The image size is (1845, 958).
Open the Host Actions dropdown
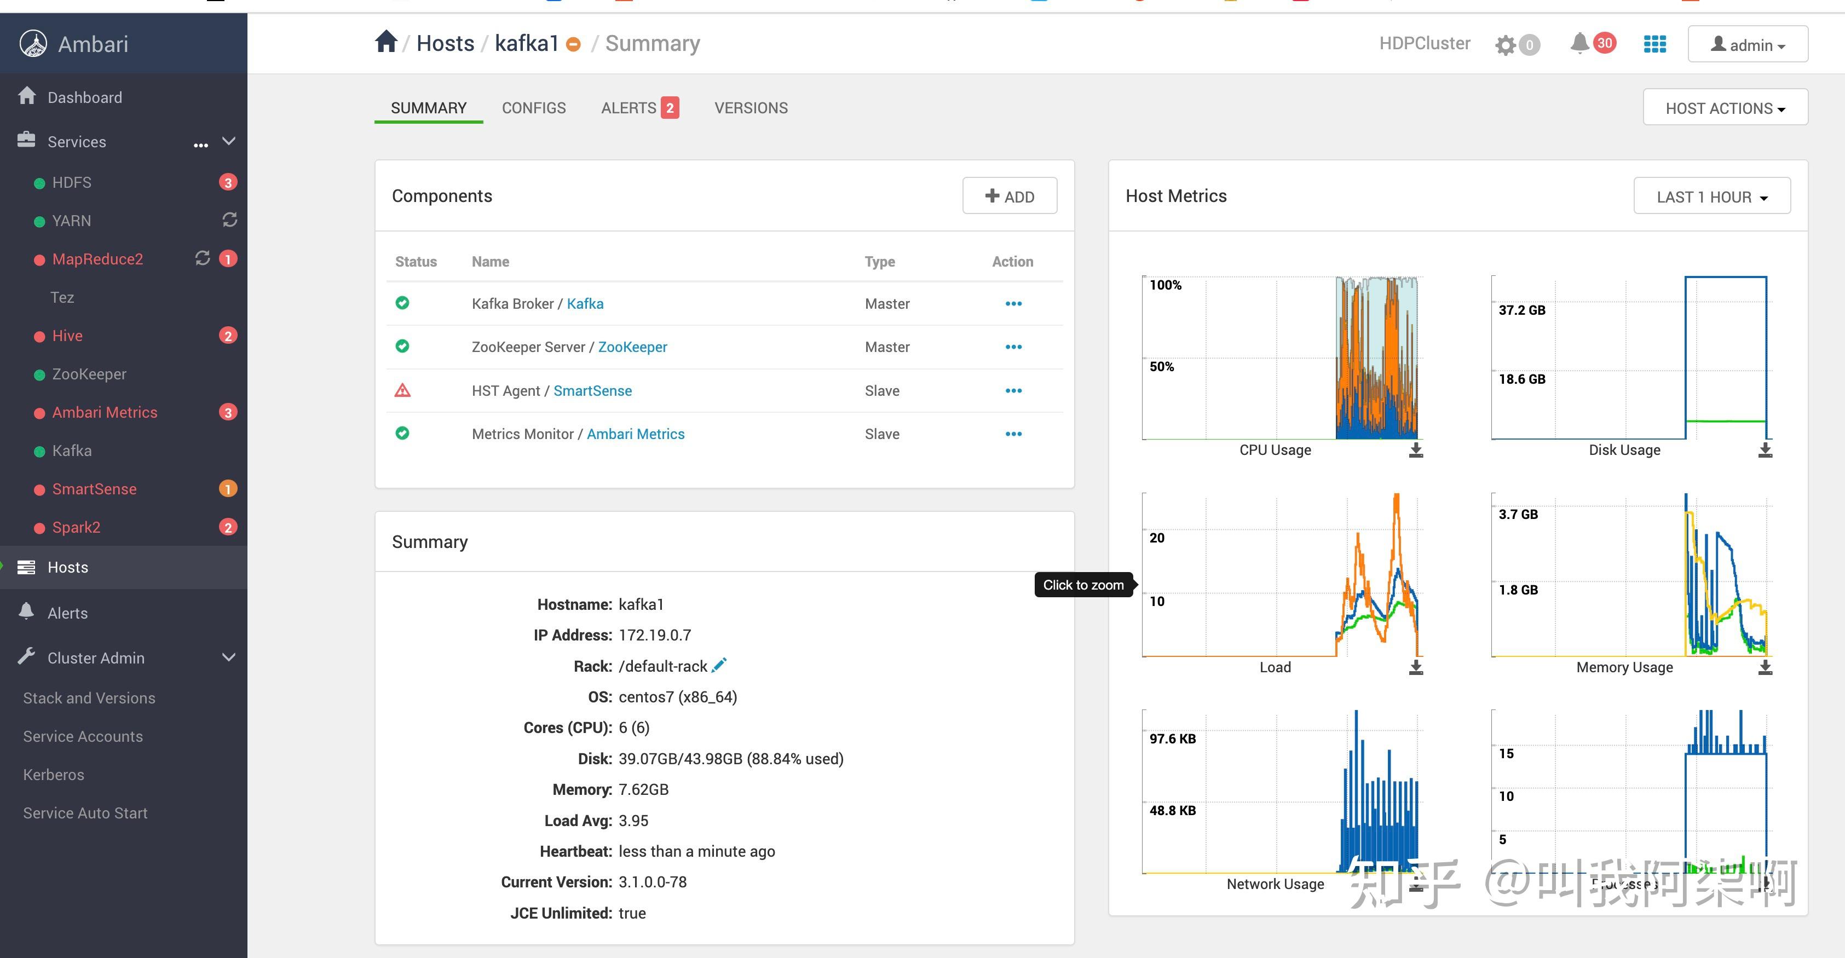[1725, 107]
